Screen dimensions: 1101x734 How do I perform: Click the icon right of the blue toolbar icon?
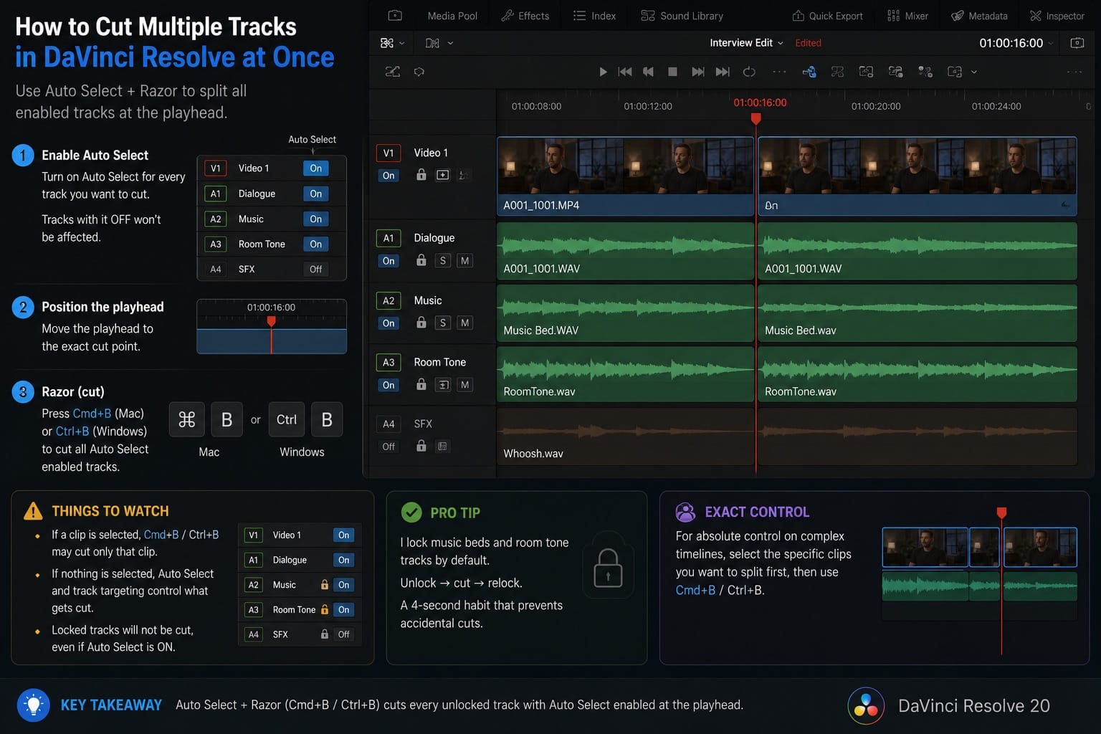837,72
